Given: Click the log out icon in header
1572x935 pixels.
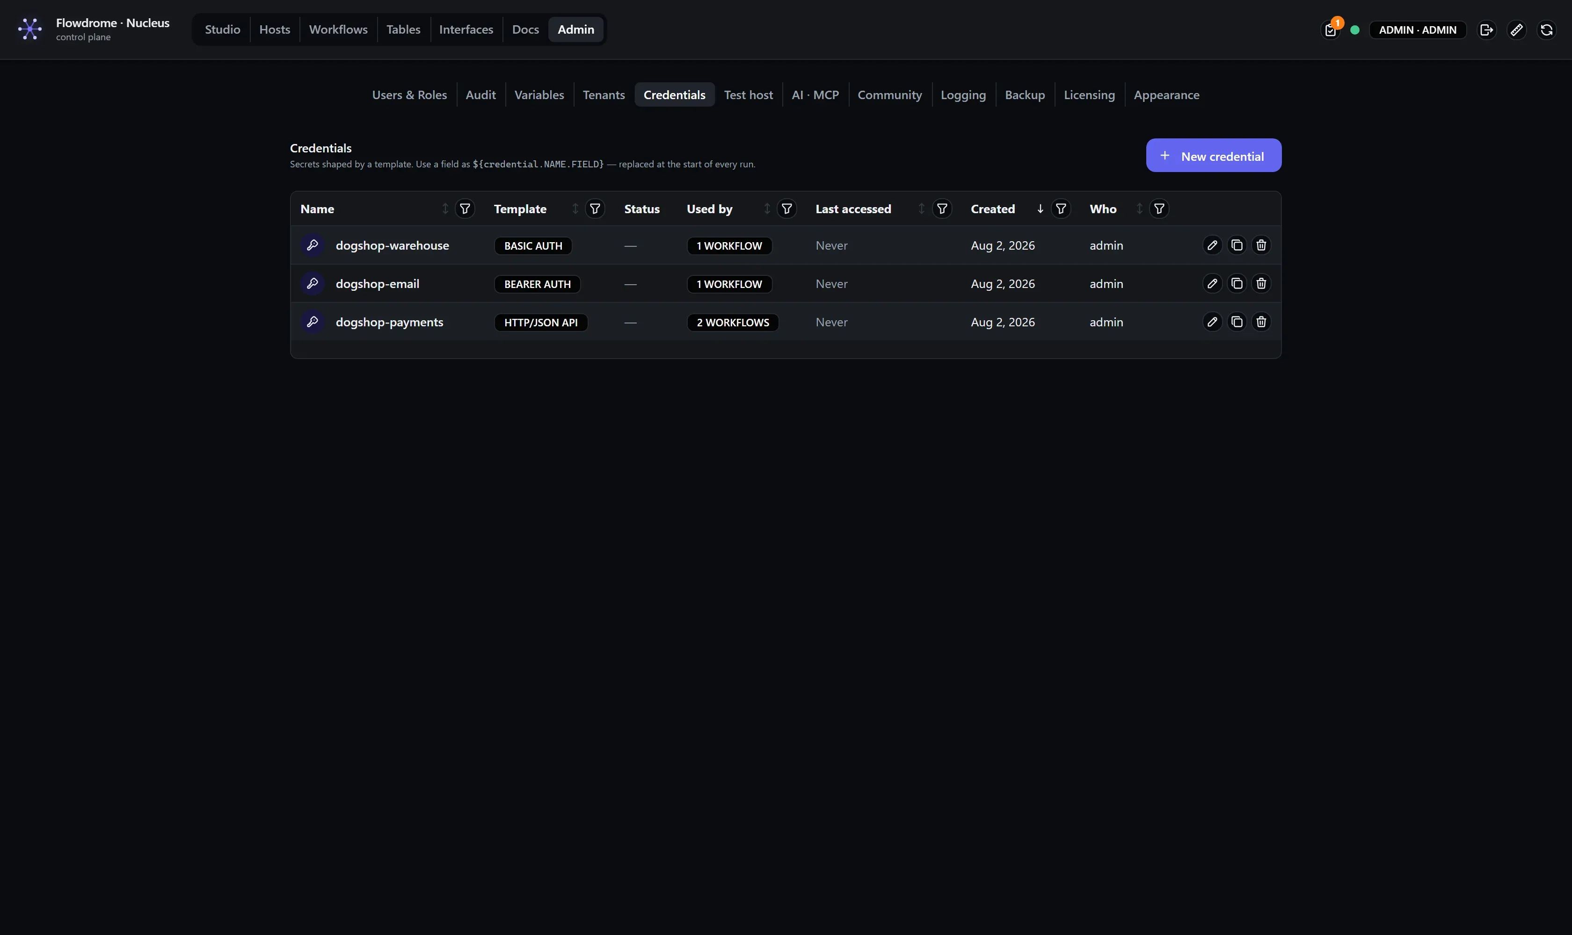Looking at the screenshot, I should [1486, 29].
